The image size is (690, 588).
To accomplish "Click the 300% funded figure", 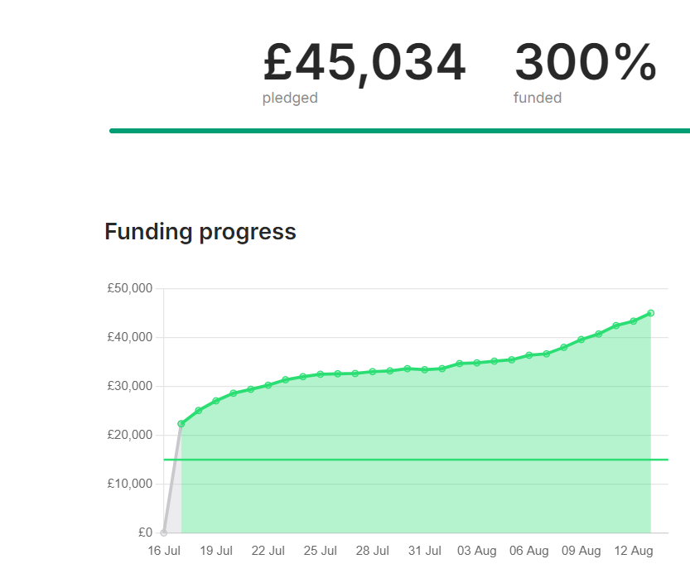I will [585, 64].
